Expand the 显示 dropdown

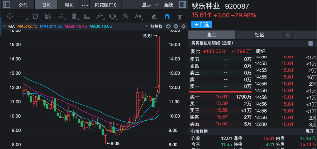click(x=150, y=5)
